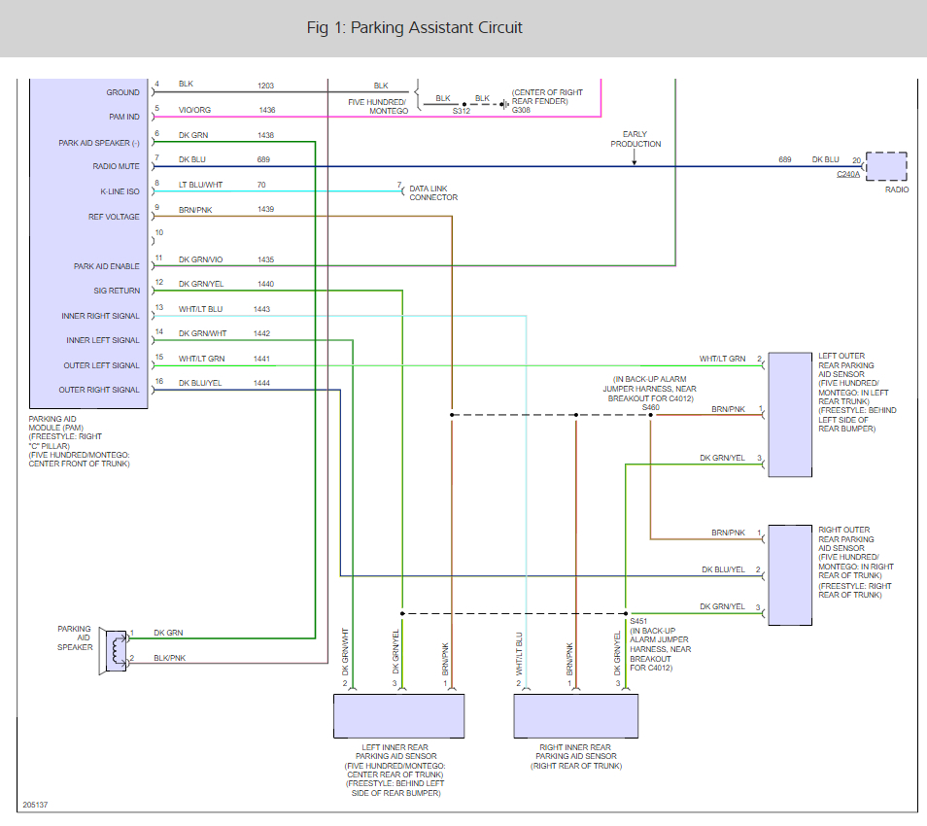Click the OUTER RIGHT SIGNAL pin label
927x826 pixels.
99,390
